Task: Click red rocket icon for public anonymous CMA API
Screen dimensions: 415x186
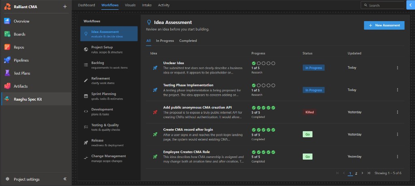Action: pyautogui.click(x=155, y=112)
